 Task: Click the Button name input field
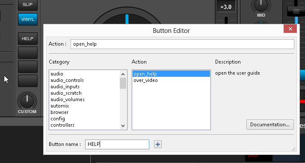tap(117, 144)
